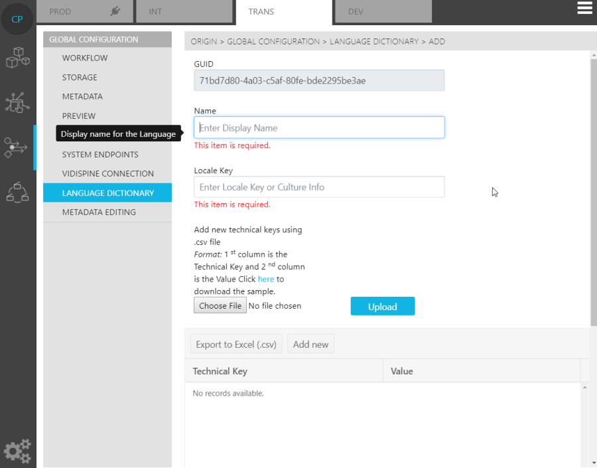Focus the Locale Key input field

click(319, 187)
